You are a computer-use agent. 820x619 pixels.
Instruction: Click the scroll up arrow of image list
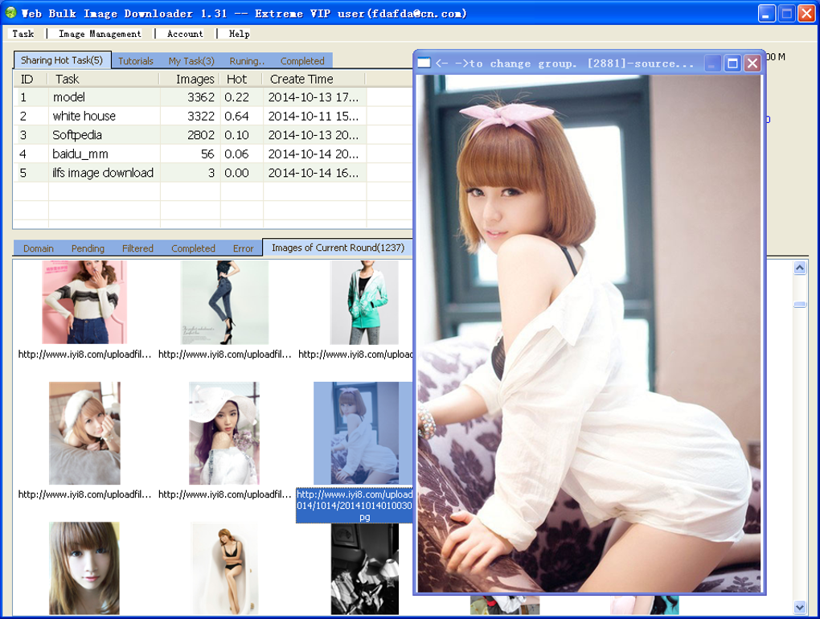point(800,269)
